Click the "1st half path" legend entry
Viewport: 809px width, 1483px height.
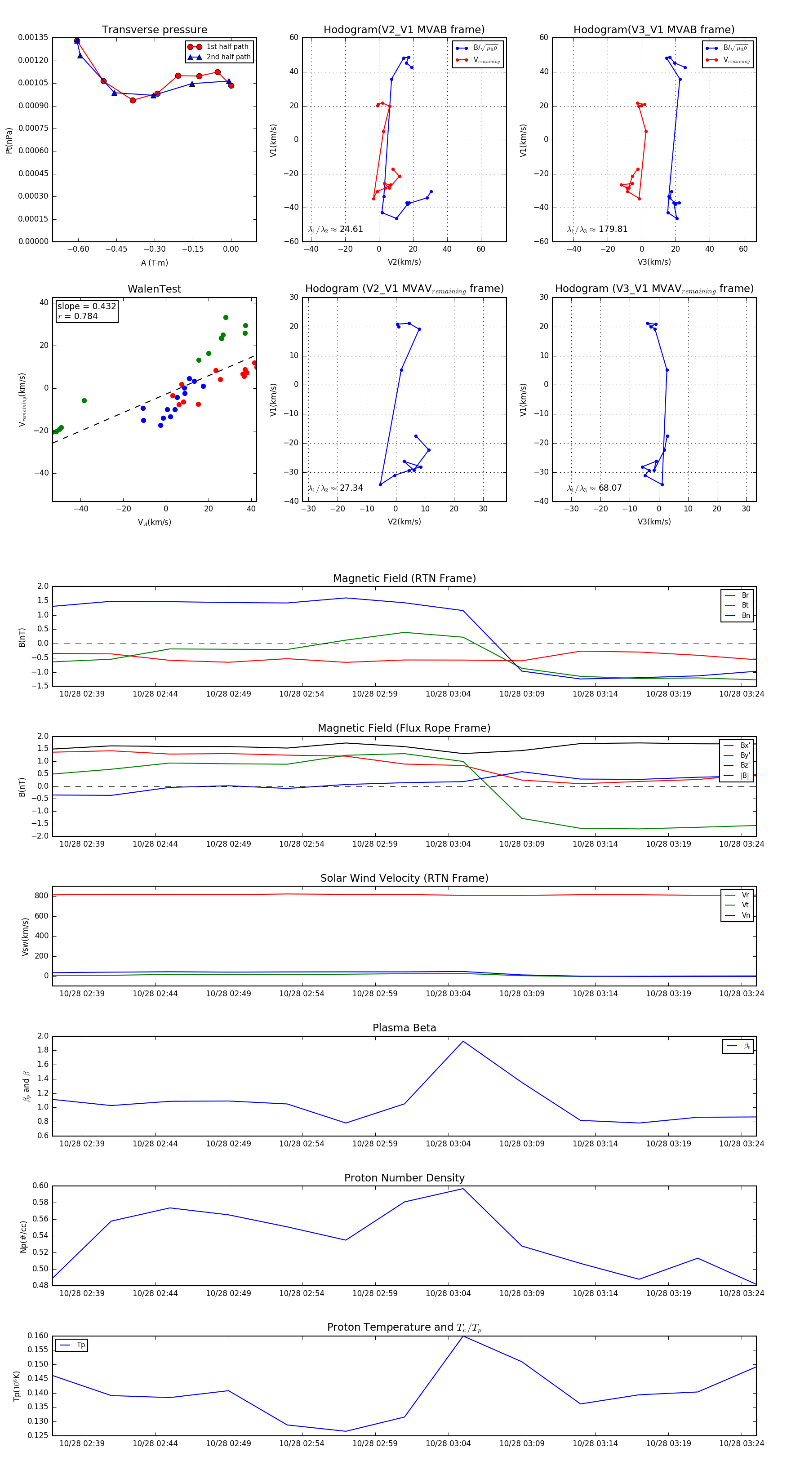[x=219, y=47]
